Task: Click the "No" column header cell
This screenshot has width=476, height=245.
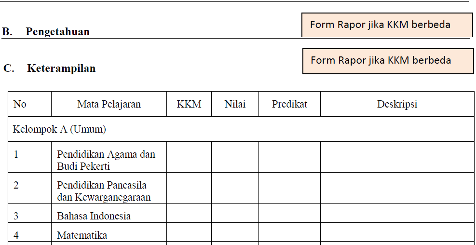Action: (20, 104)
